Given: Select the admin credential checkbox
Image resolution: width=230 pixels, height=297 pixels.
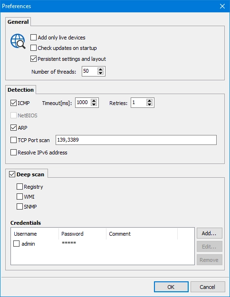Looking at the screenshot, I should click(17, 244).
